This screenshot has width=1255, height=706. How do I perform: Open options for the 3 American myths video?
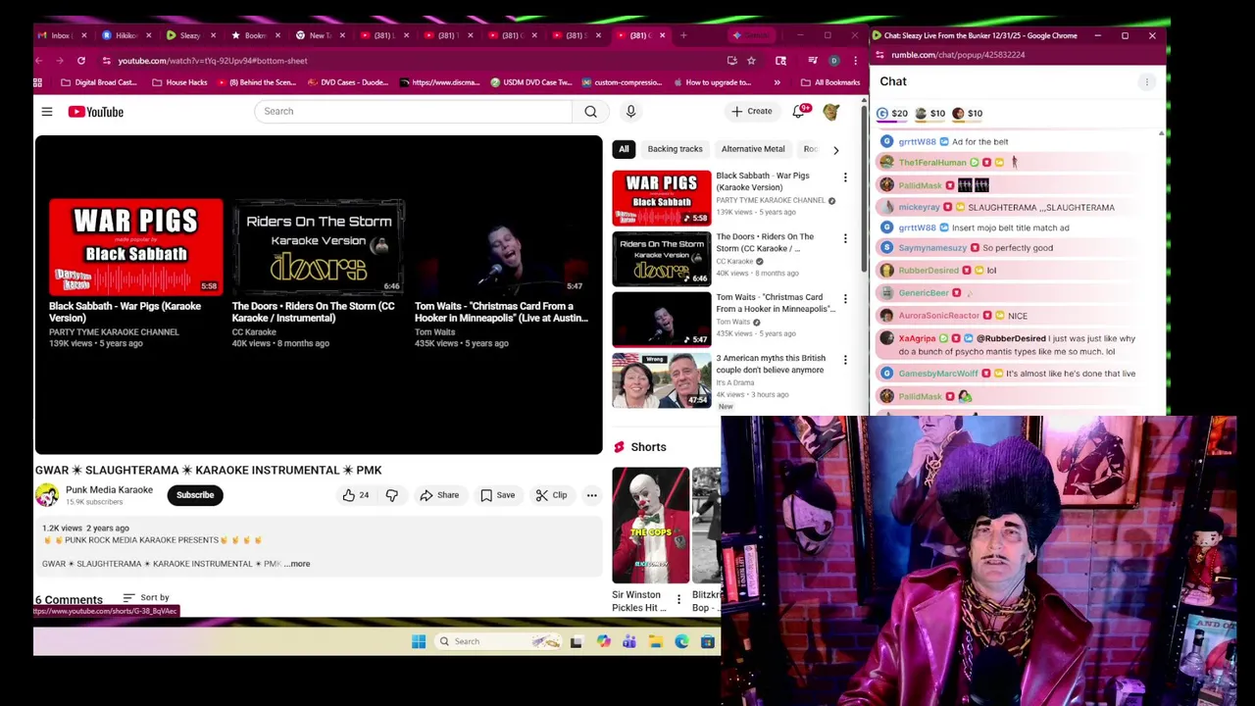(x=845, y=360)
